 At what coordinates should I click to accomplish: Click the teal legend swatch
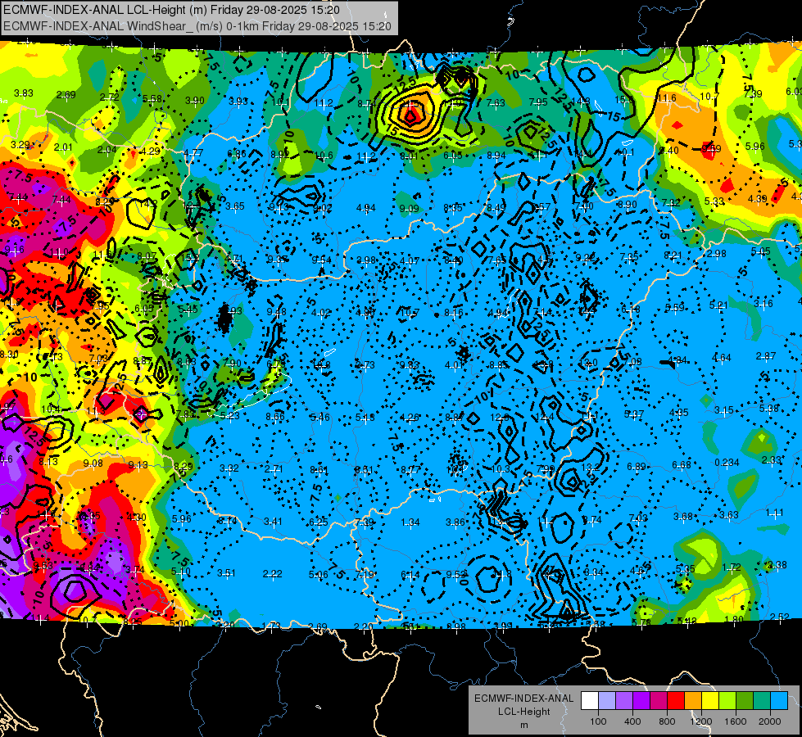click(762, 701)
